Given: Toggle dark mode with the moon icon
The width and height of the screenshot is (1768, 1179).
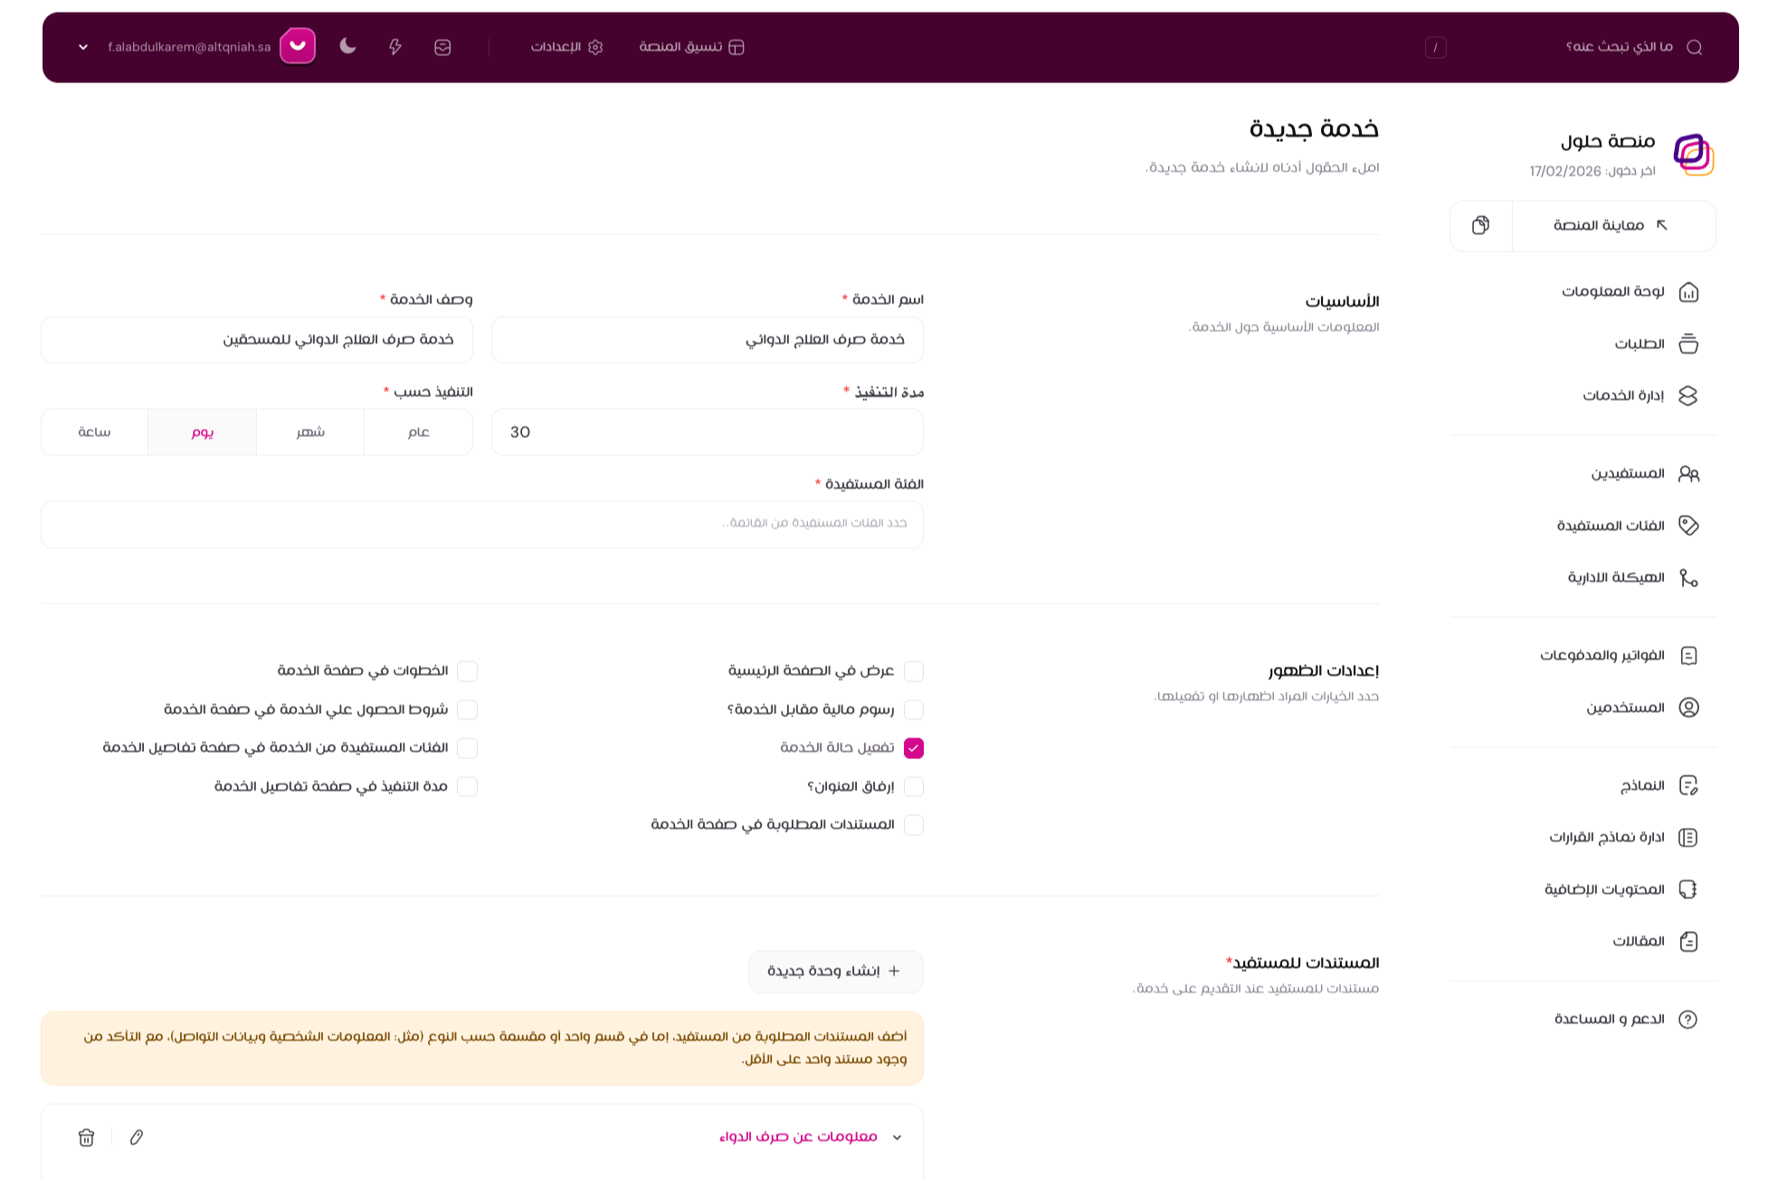Looking at the screenshot, I should pos(348,46).
